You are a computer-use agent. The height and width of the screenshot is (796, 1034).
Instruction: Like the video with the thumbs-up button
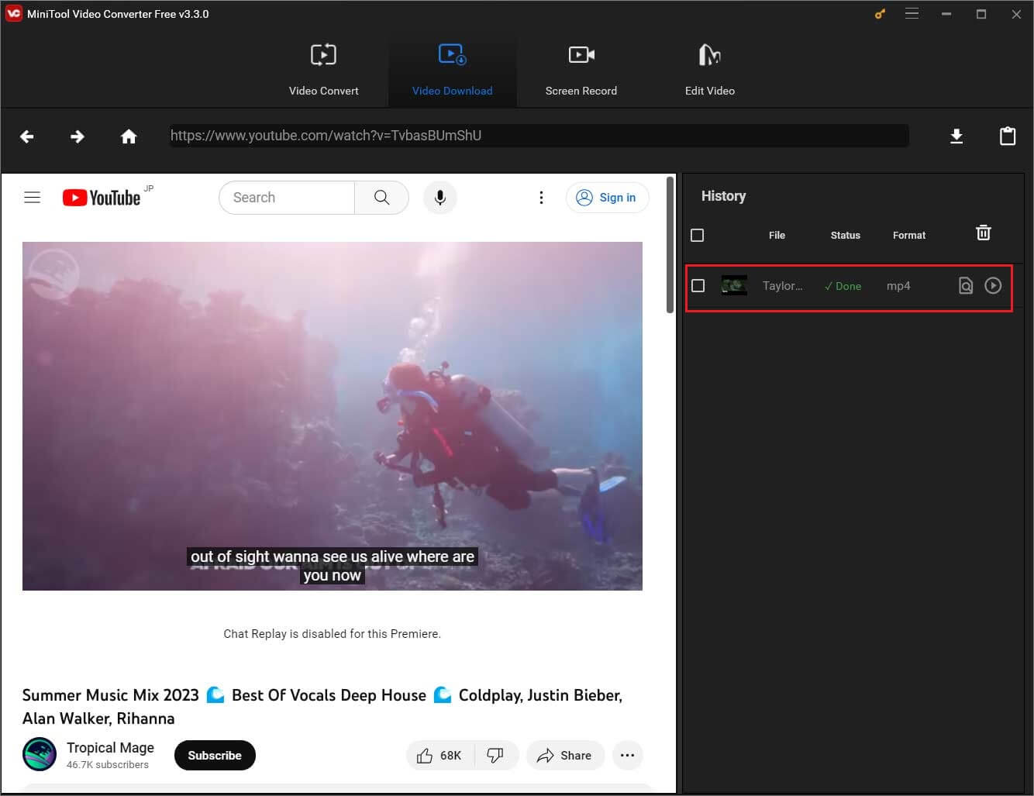[x=439, y=755]
